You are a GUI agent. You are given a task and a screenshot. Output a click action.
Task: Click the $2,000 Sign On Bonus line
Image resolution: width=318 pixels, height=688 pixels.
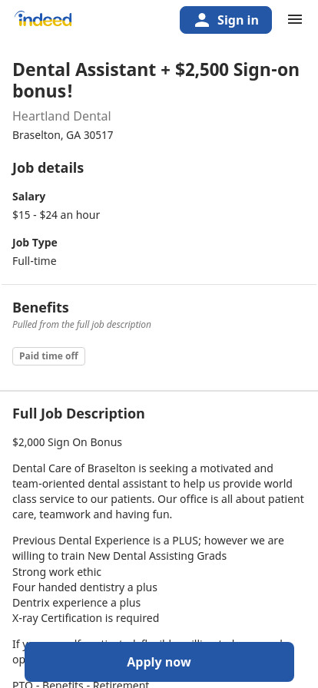67,442
